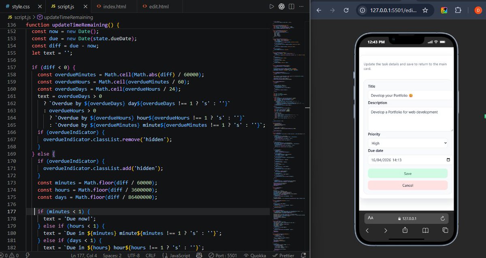Image resolution: width=486 pixels, height=258 pixels.
Task: Open the calendar picker icon on Due date
Action: tap(448, 160)
